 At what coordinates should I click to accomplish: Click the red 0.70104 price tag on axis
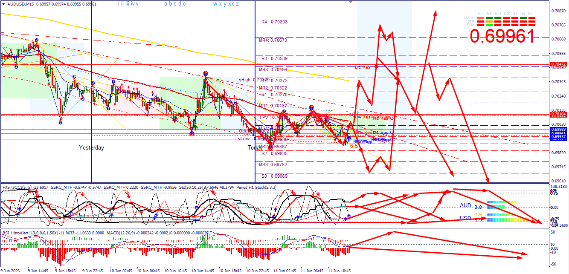pyautogui.click(x=558, y=114)
